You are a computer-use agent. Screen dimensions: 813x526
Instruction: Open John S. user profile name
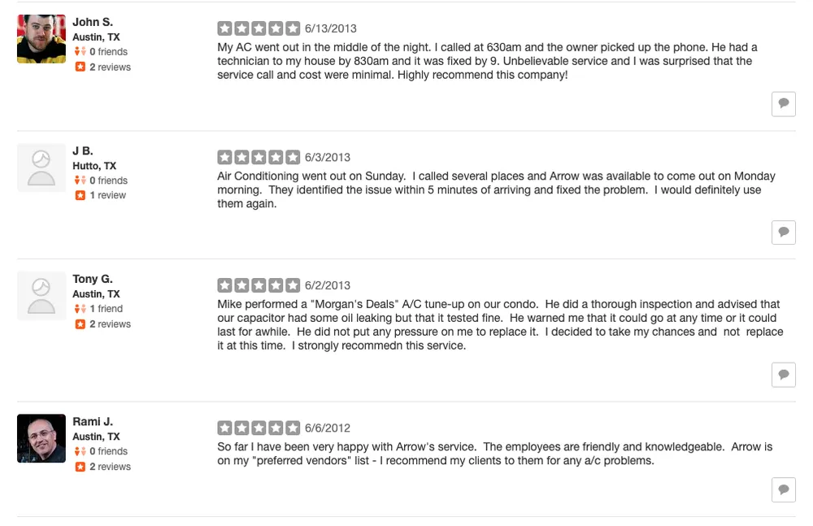tap(93, 22)
